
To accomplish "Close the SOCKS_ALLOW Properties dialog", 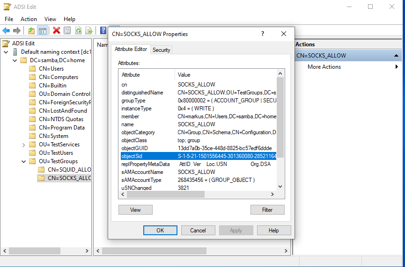I will (284, 34).
